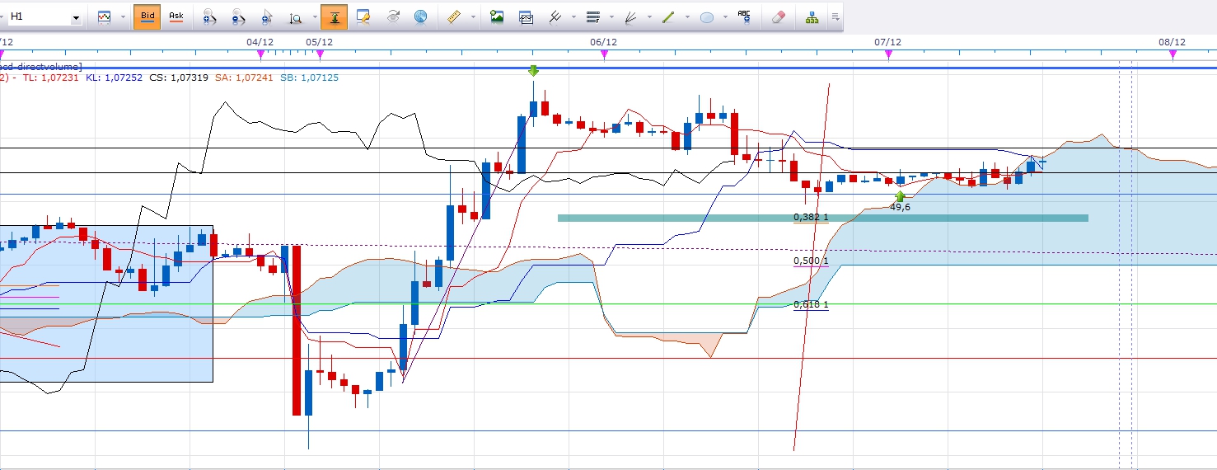Expand the Fibonacci tools dropdown arrow
This screenshot has width=1217, height=470.
click(x=611, y=17)
